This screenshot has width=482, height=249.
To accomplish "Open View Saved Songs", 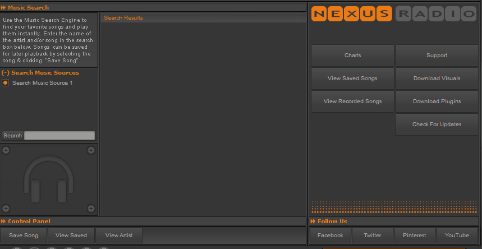I will click(352, 79).
